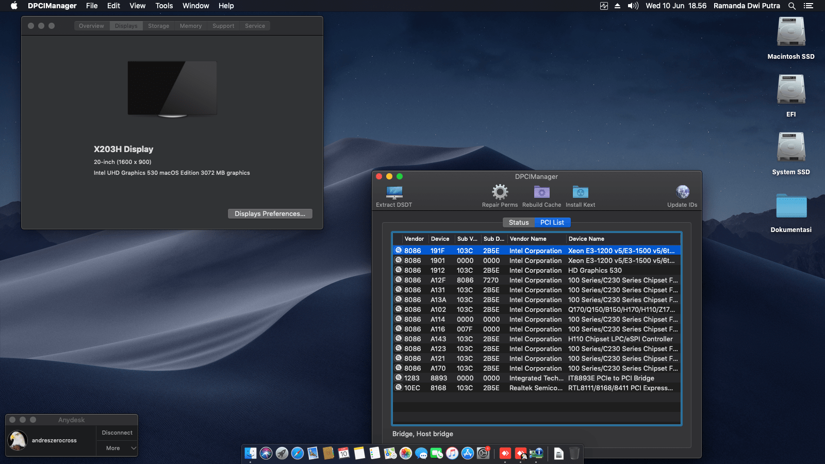The image size is (825, 464).
Task: Click the Rebuild Cache icon
Action: coord(541,192)
